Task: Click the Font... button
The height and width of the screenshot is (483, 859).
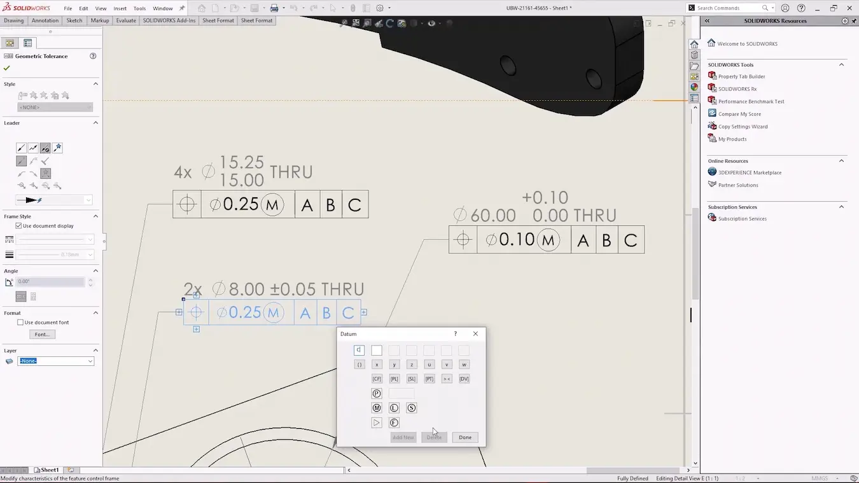Action: [42, 334]
